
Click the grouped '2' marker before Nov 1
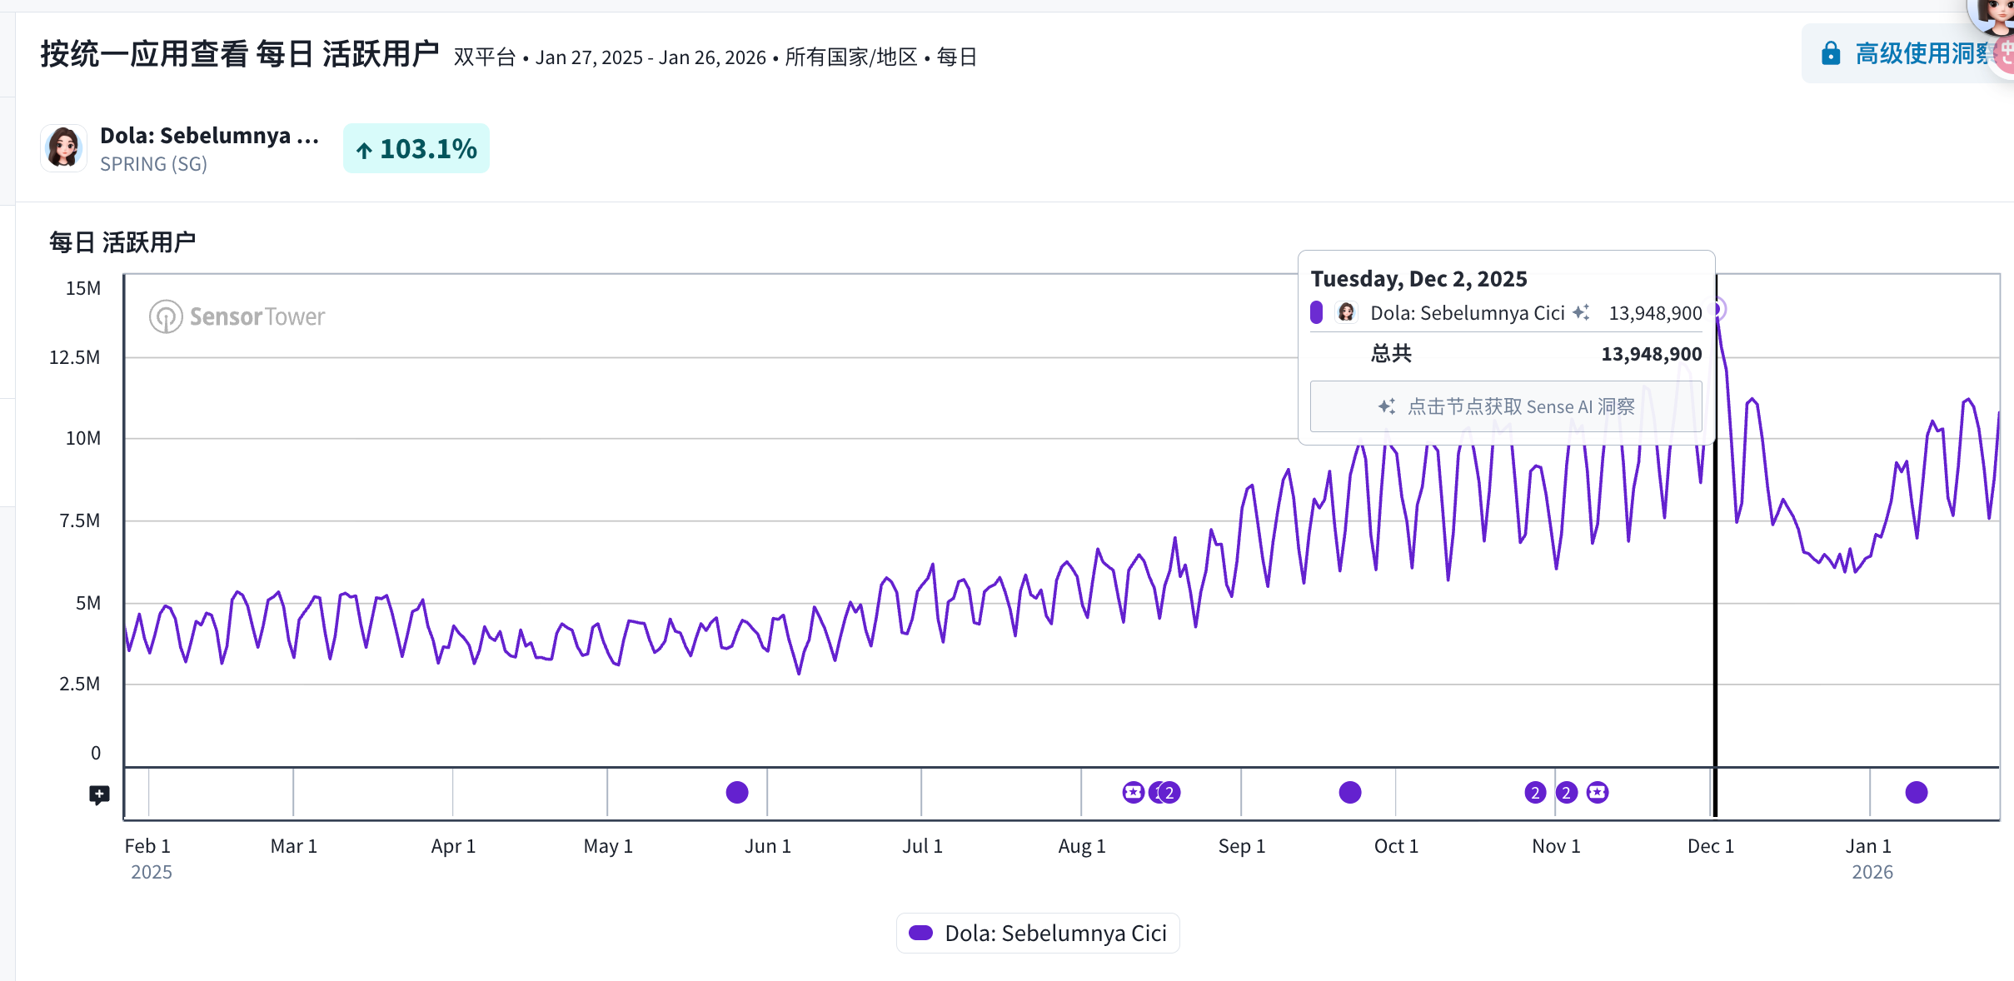[x=1535, y=792]
